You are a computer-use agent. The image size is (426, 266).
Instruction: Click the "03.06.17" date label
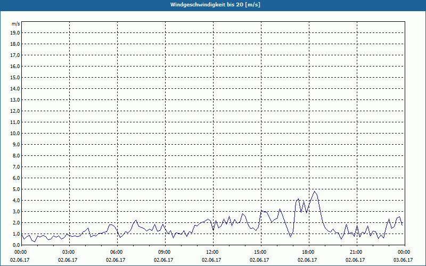point(403,260)
